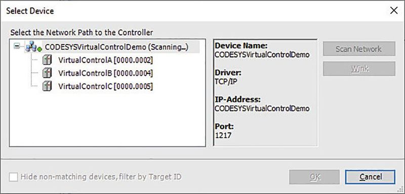Click the dialog resize grip corner
The image size is (405, 194).
pyautogui.click(x=400, y=189)
